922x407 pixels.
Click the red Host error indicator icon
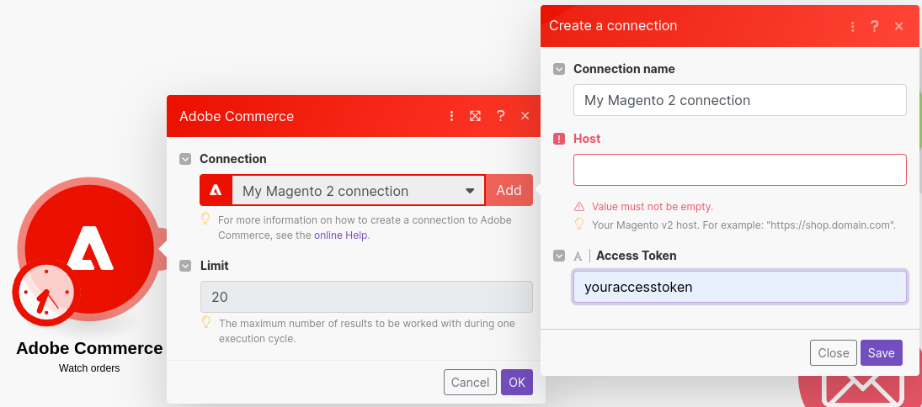point(559,139)
